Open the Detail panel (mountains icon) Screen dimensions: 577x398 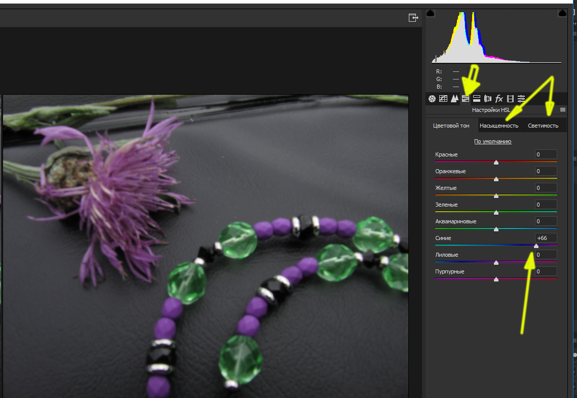tap(454, 99)
